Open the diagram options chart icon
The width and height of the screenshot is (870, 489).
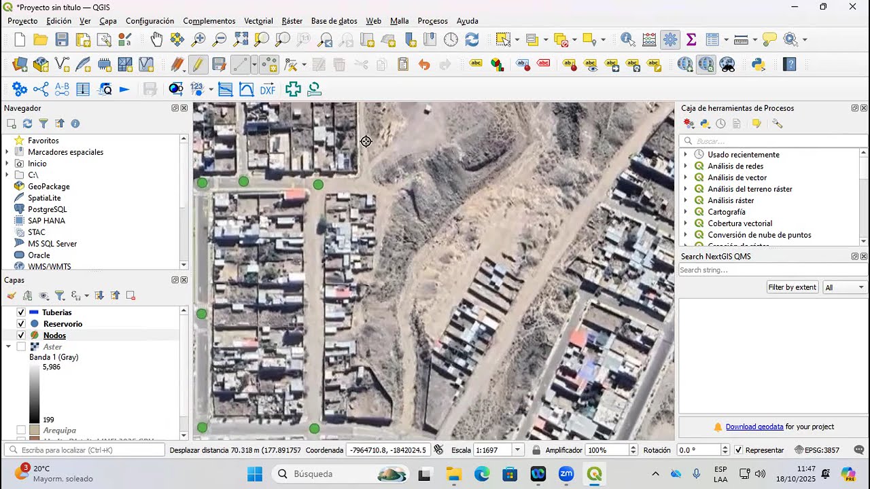[x=498, y=65]
